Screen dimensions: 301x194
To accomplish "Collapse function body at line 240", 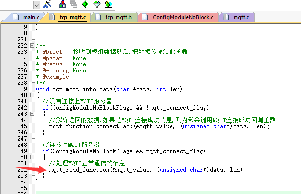I will tap(32, 95).
